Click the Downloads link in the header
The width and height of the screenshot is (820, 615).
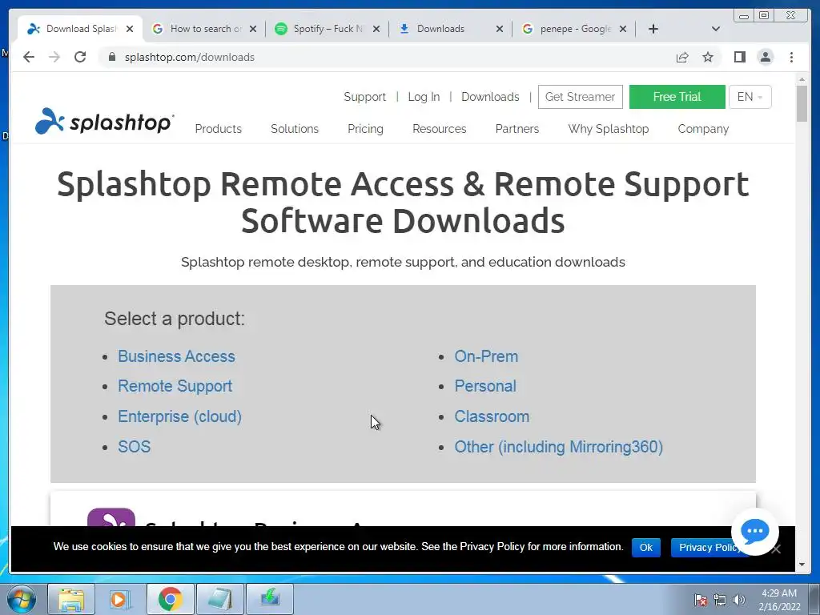[x=490, y=97]
